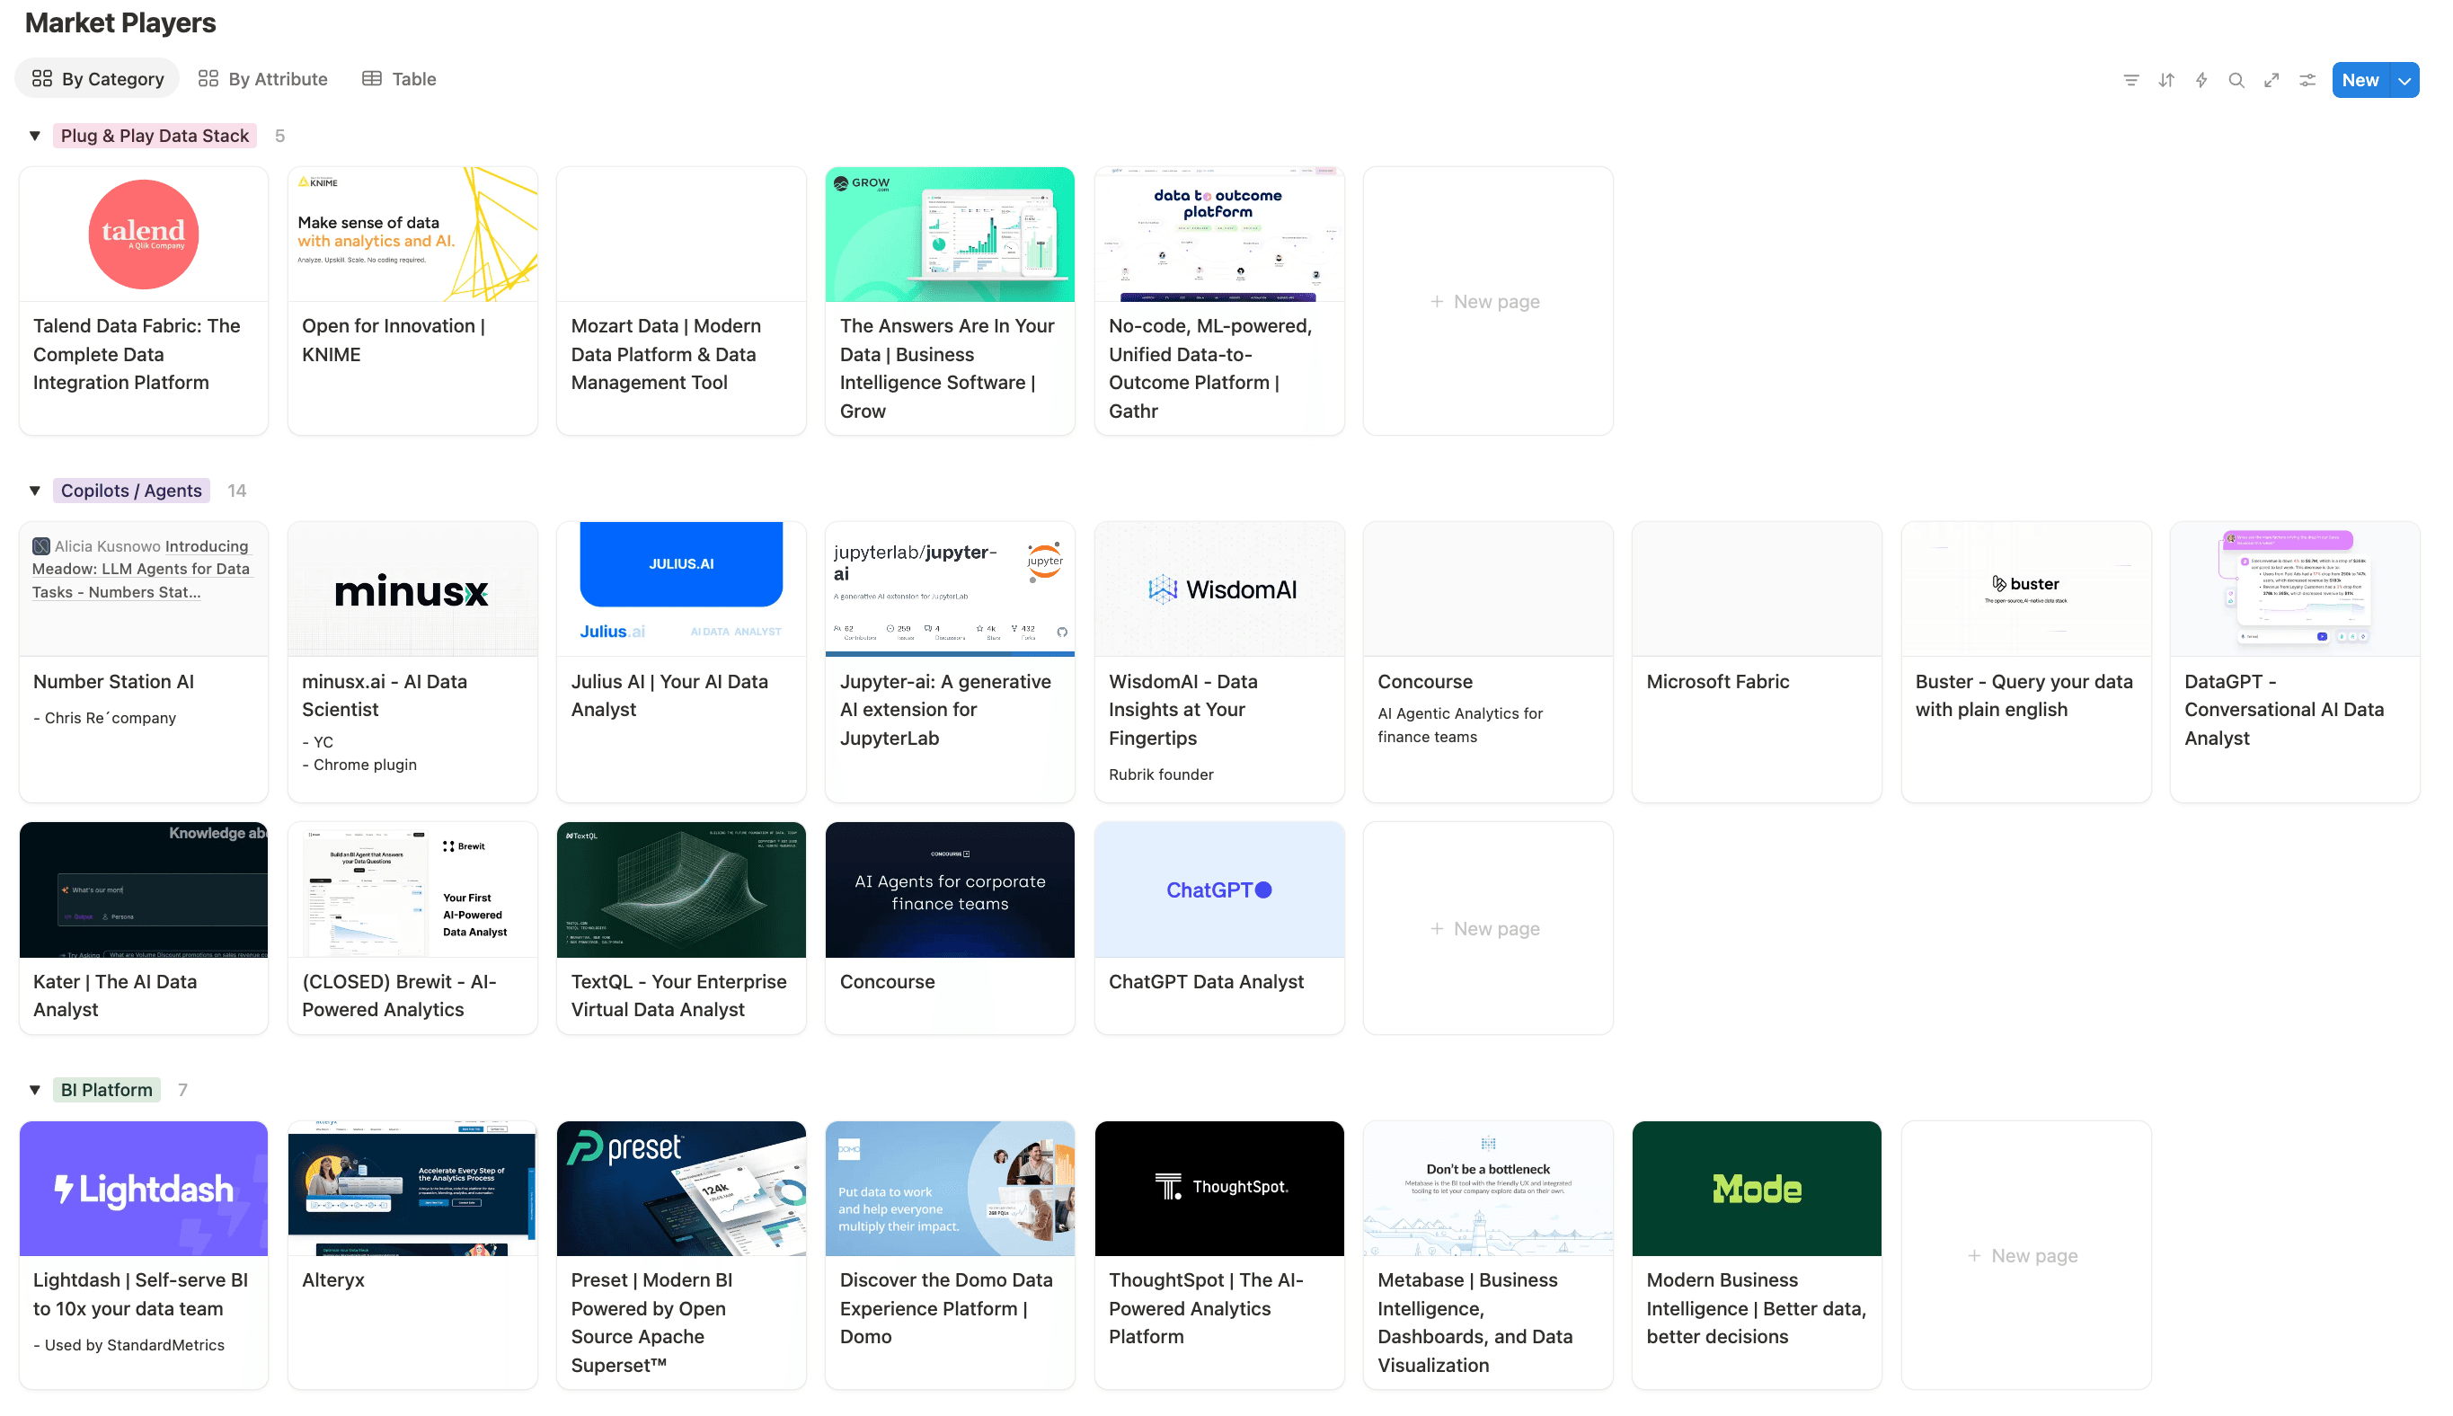Open the minusx logo thumbnail

[412, 589]
